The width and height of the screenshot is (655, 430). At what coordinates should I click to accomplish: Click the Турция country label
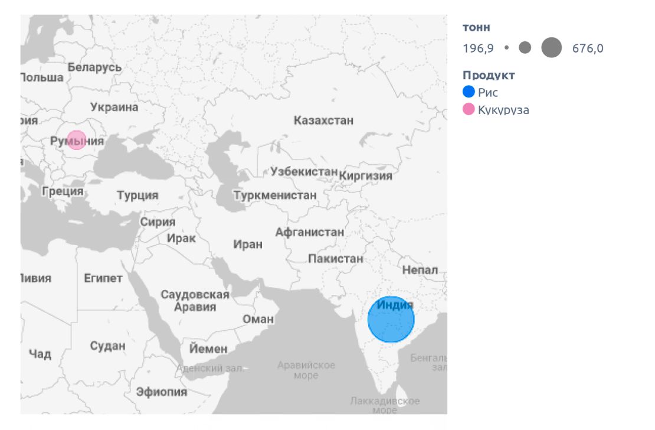pos(137,195)
